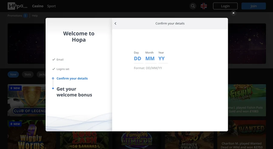Screen dimensions: 273x149
Task: Focus the Month MM input field
Action: pyautogui.click(x=150, y=59)
